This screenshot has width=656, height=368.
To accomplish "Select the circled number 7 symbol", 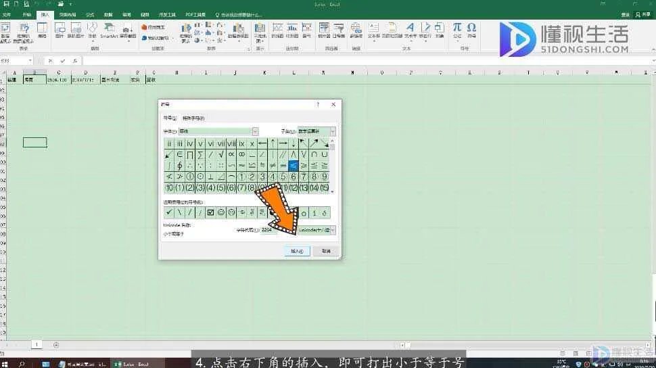I will point(304,177).
